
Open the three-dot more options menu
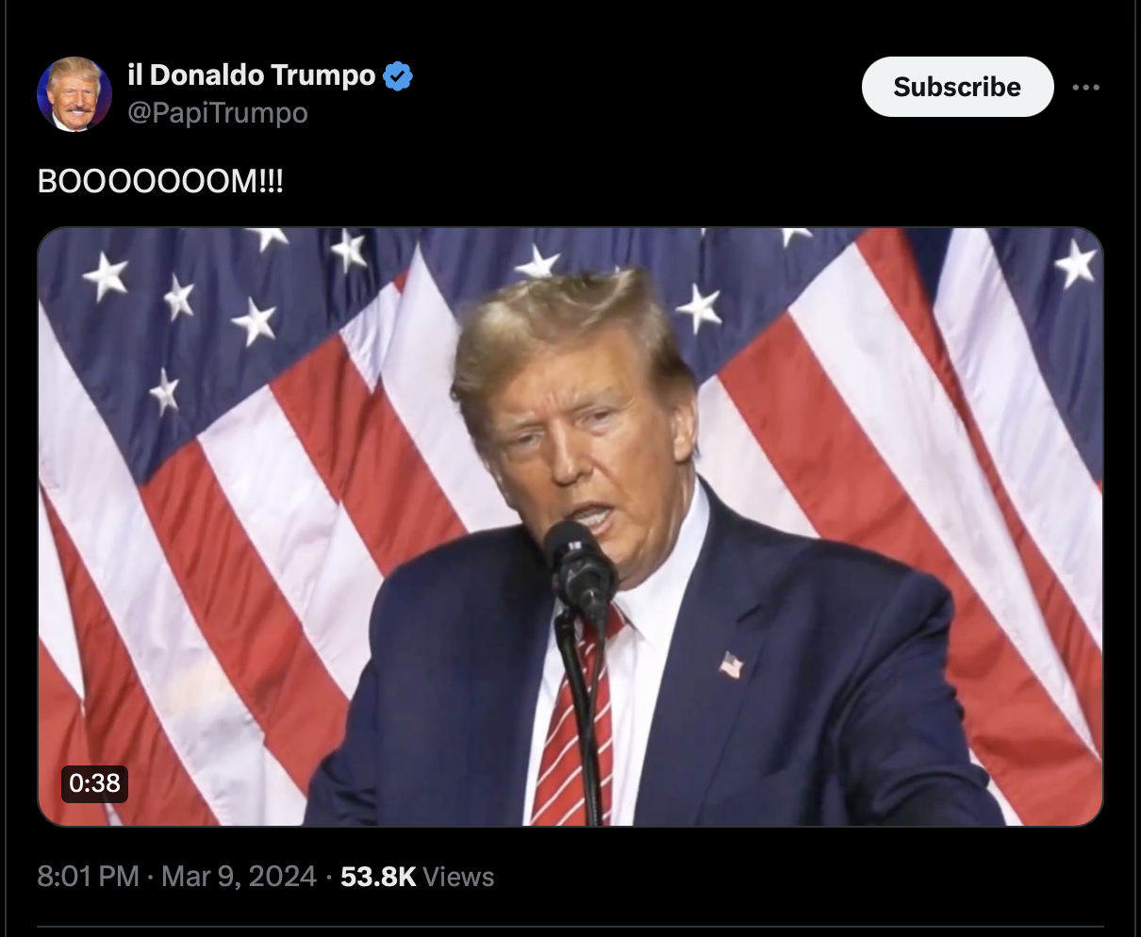pyautogui.click(x=1086, y=88)
